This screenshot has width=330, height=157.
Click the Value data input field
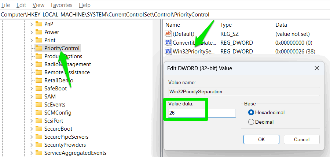(x=202, y=113)
